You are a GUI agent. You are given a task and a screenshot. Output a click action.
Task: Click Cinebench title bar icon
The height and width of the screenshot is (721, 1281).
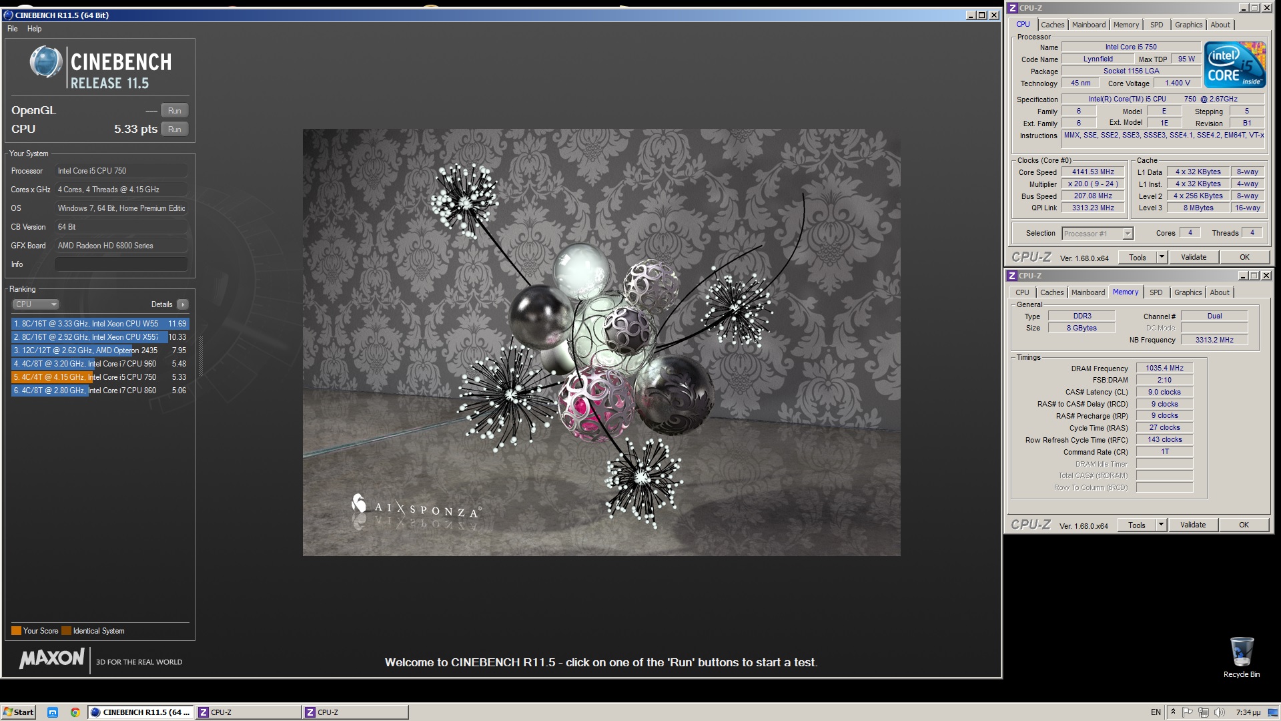[x=9, y=15]
